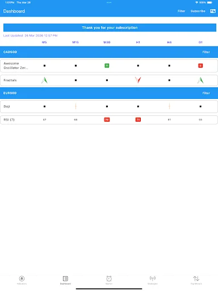Select the D1 timeframe column header

[200, 42]
